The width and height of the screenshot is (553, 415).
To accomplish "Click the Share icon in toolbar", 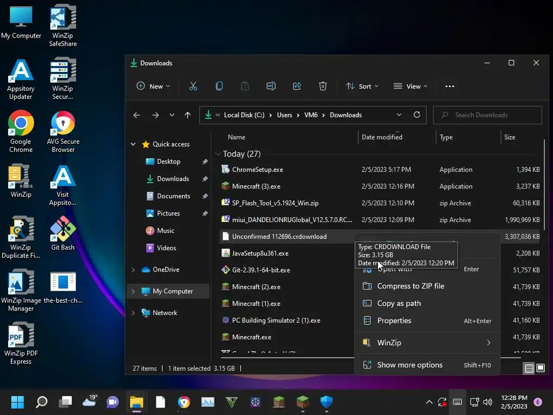I will coord(297,86).
